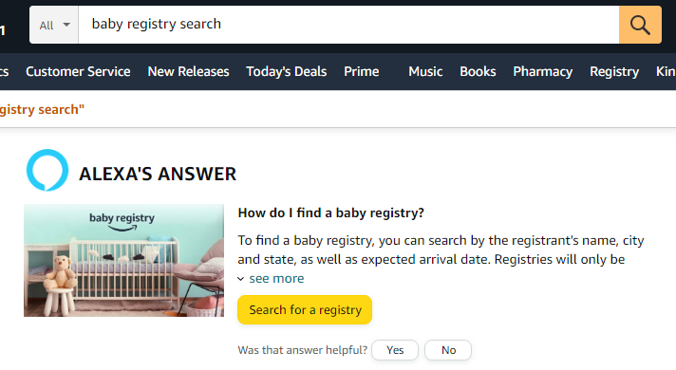Go to Registry in nav bar
This screenshot has height=370, width=676.
(614, 71)
